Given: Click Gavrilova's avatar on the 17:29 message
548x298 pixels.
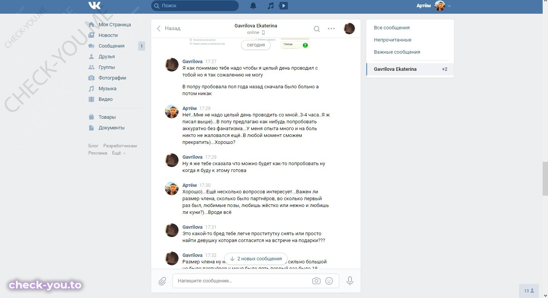Looking at the screenshot, I should (172, 160).
